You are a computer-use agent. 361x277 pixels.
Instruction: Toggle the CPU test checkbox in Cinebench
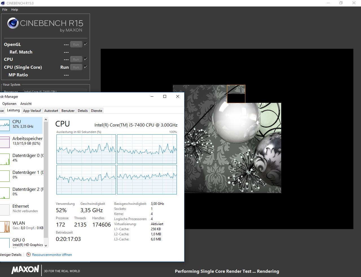pos(85,59)
